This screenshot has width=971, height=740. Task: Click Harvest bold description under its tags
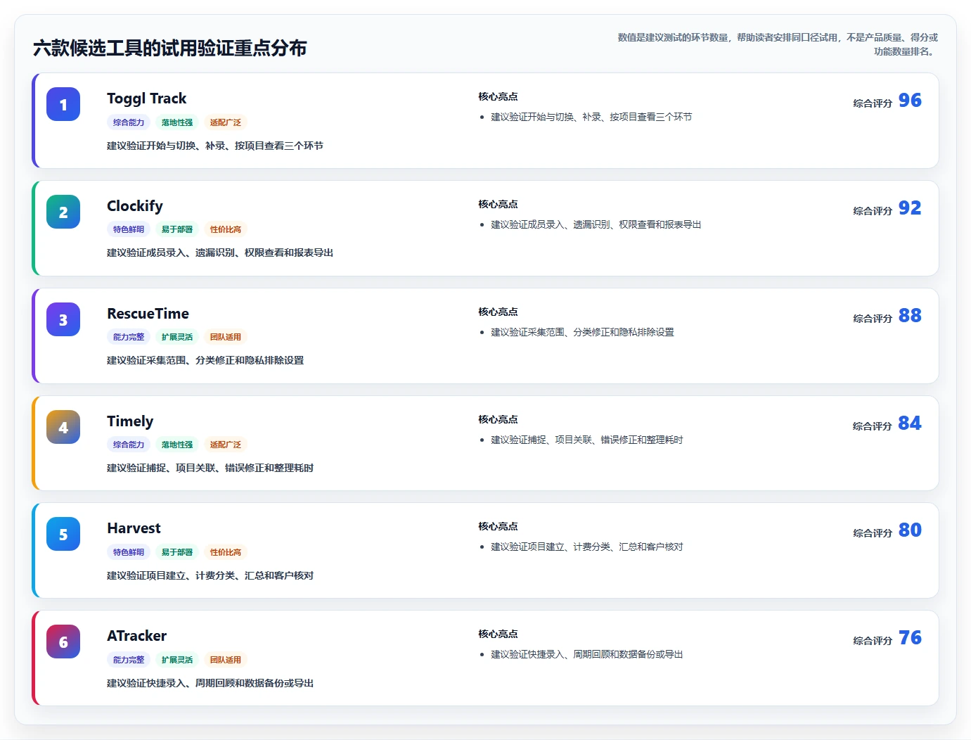coord(210,575)
